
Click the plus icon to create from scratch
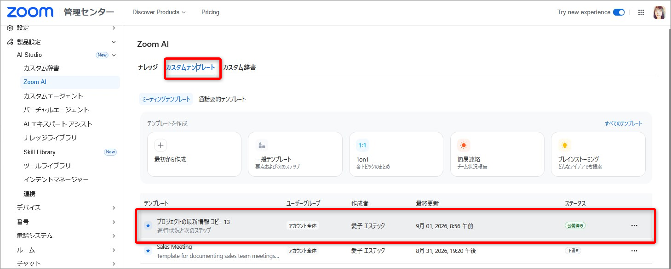(x=161, y=146)
